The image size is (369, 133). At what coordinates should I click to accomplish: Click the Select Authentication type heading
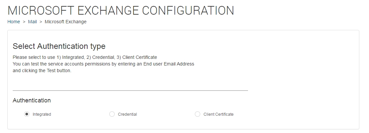(x=59, y=46)
